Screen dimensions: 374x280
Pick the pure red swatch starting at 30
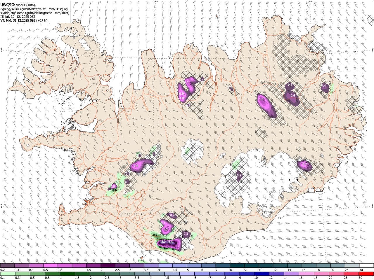tap(366, 274)
